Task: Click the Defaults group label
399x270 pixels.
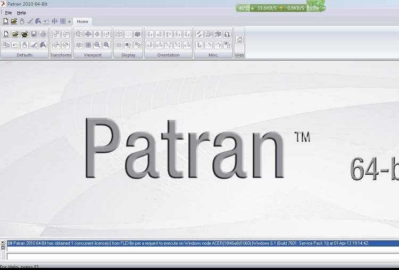Action: coord(24,55)
